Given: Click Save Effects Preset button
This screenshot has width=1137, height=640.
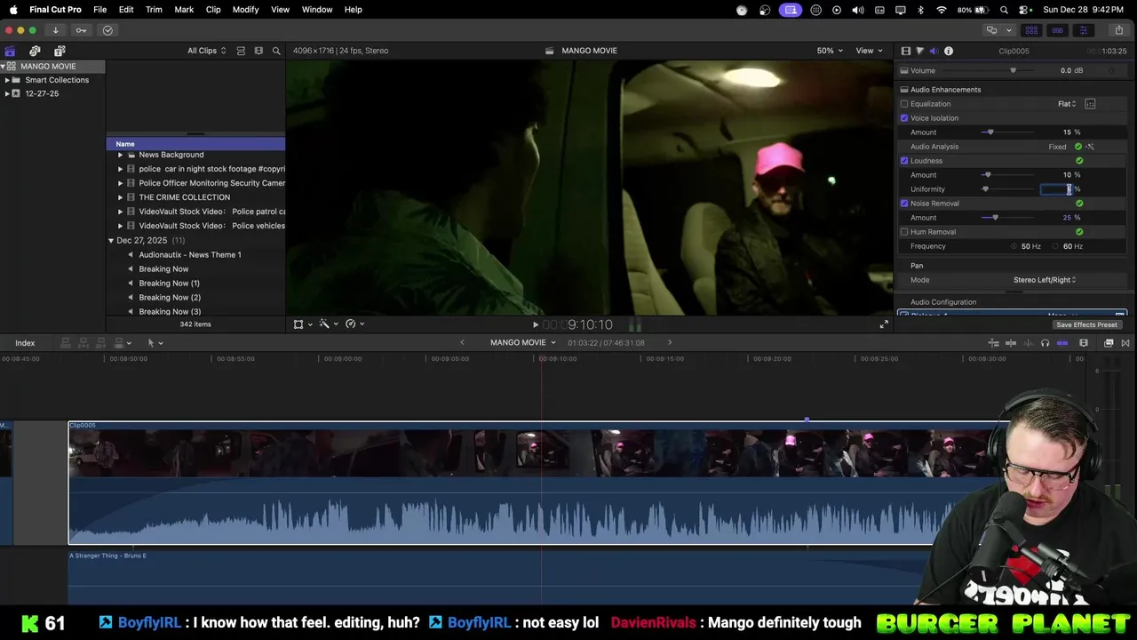Looking at the screenshot, I should (1086, 325).
